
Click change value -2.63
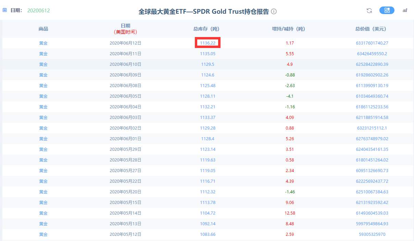pyautogui.click(x=290, y=86)
